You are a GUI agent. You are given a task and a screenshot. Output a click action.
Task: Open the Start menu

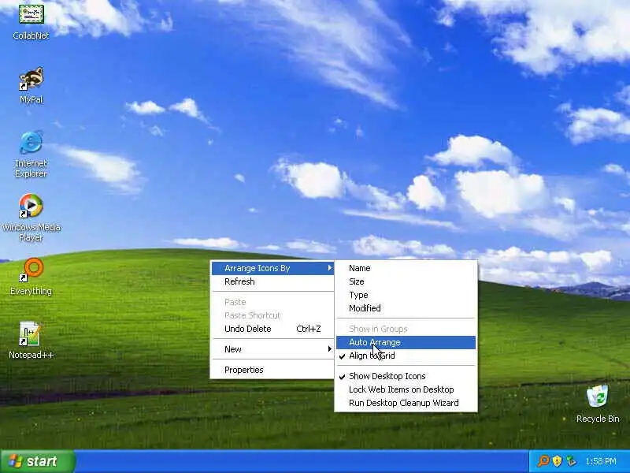click(x=37, y=461)
